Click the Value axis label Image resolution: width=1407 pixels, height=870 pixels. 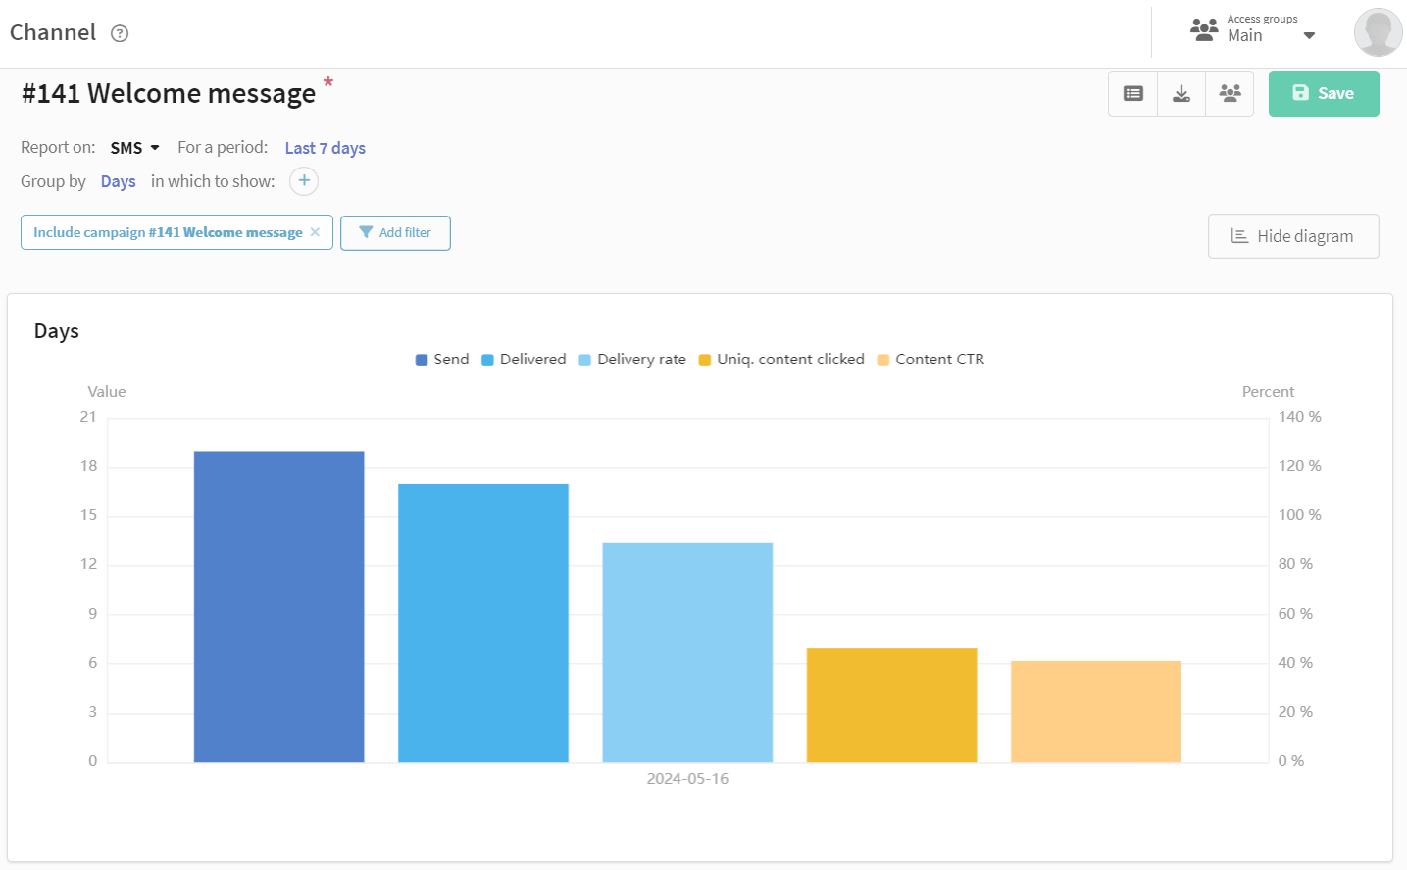coord(107,392)
